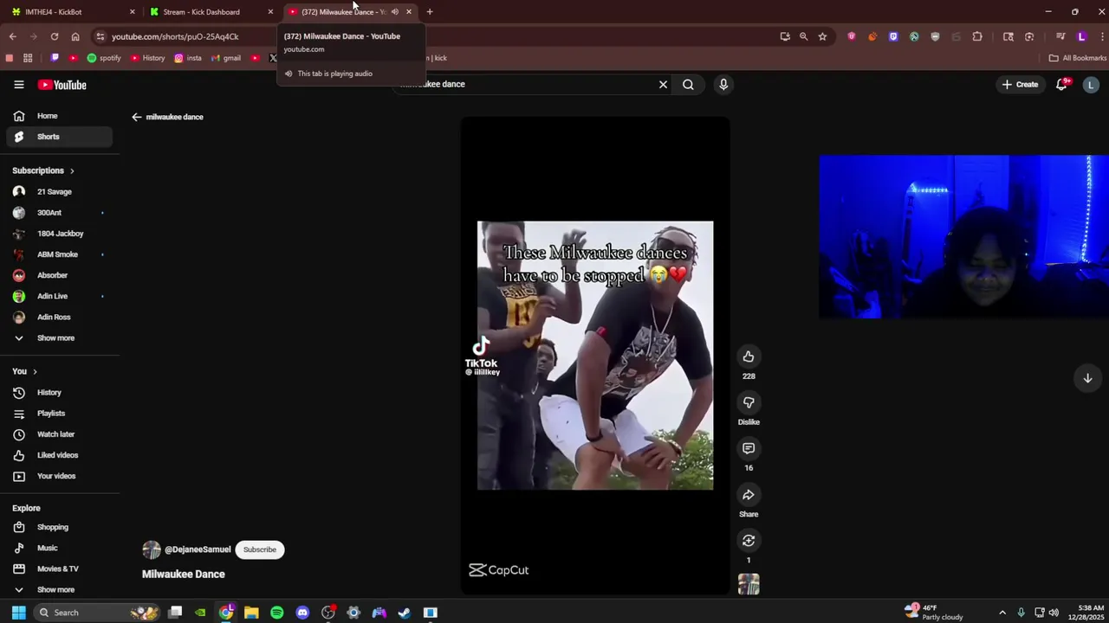
Task: Open Shopping under Explore
Action: (x=59, y=527)
